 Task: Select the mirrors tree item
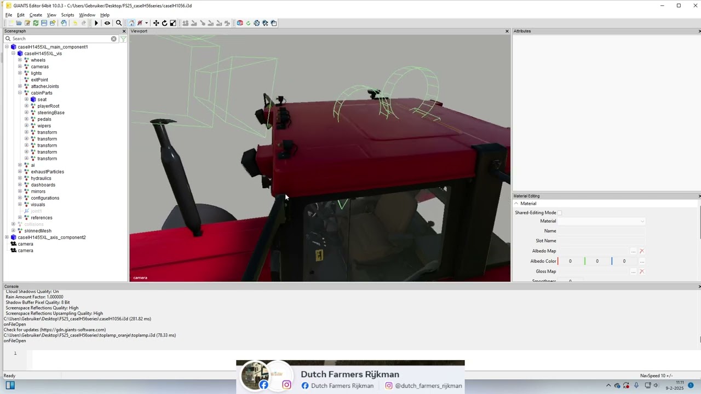click(x=38, y=192)
